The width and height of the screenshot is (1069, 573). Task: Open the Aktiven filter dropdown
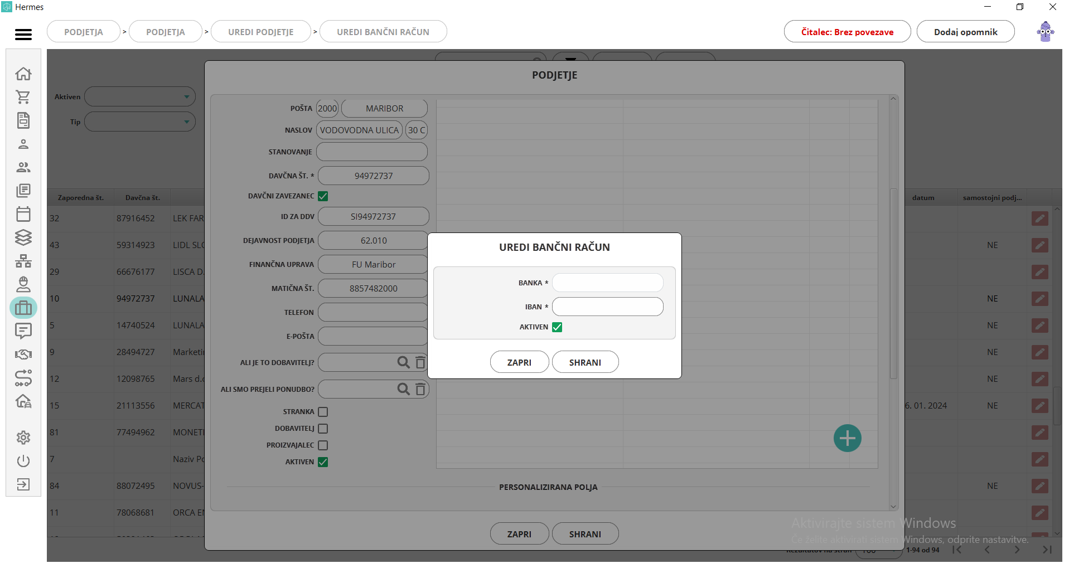pos(140,96)
